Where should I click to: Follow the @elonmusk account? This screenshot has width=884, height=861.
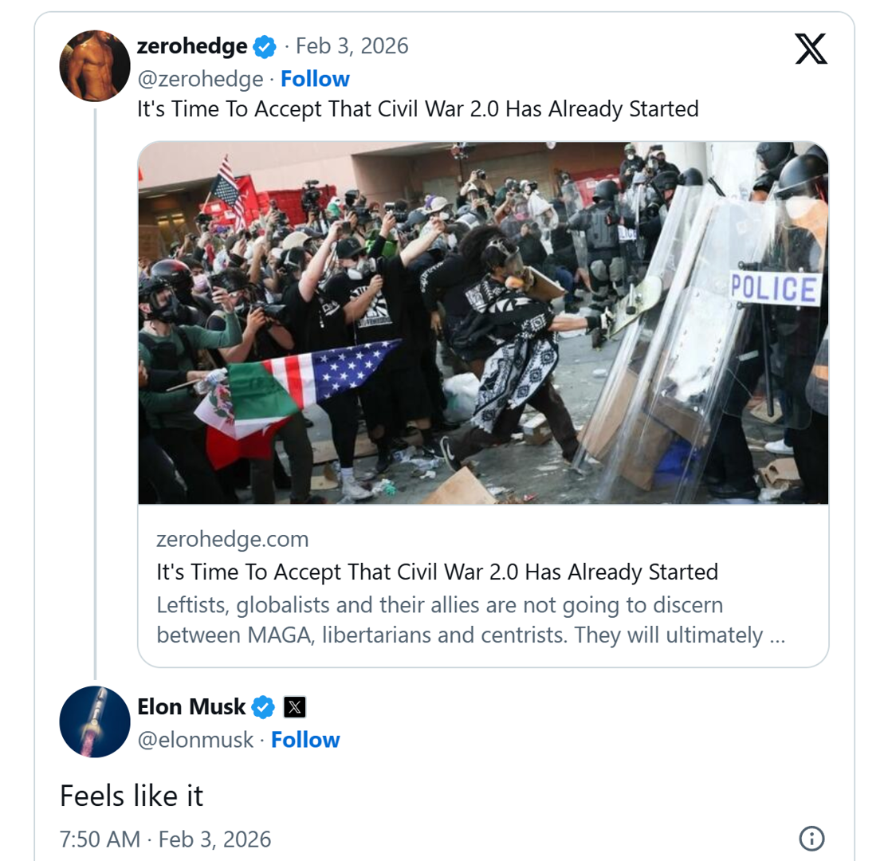tap(305, 740)
